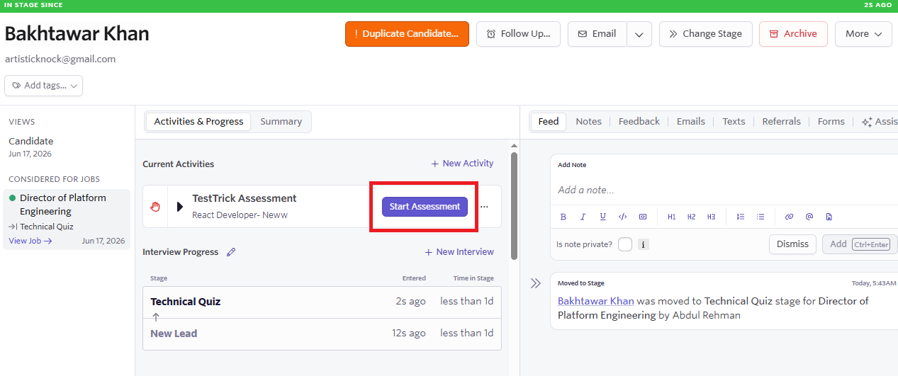Attach a file to the note
This screenshot has height=376, width=898.
[x=829, y=217]
